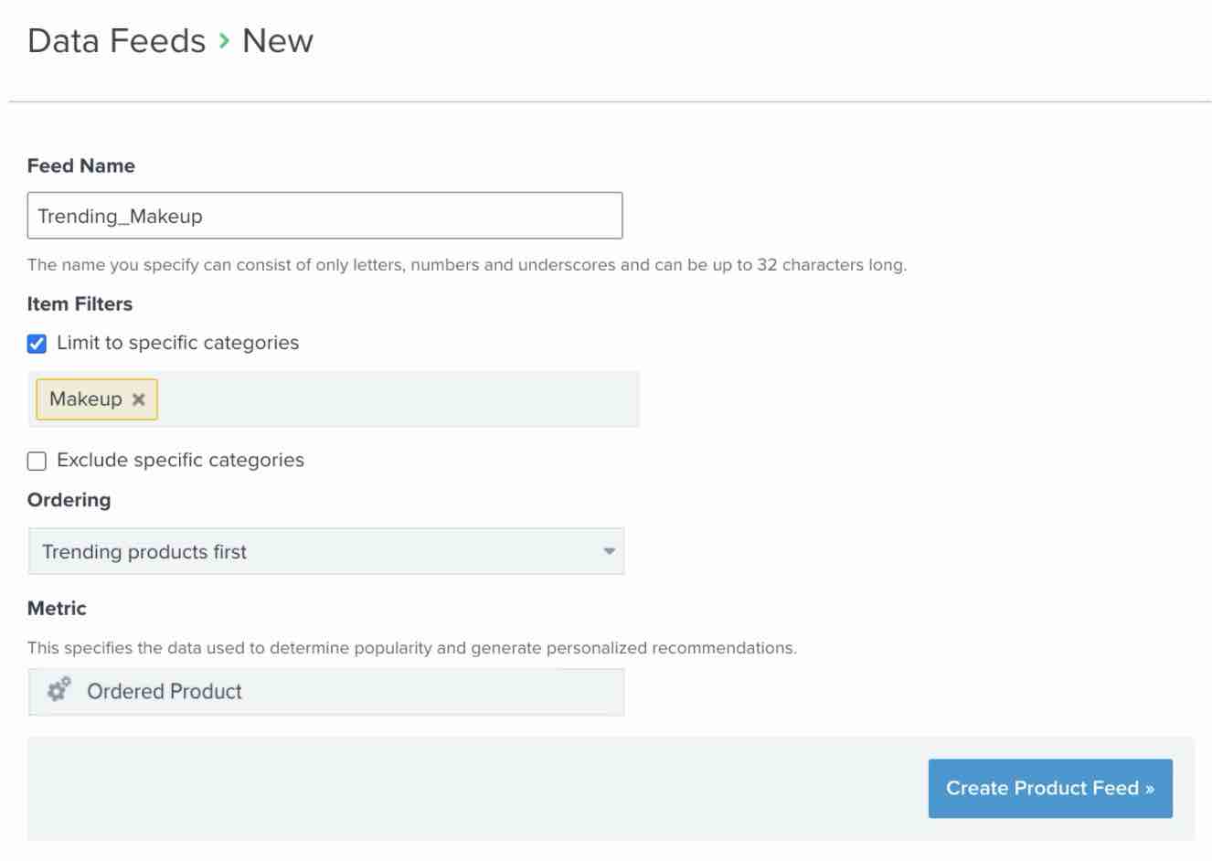Click the gears icon beside Ordered Product

59,691
